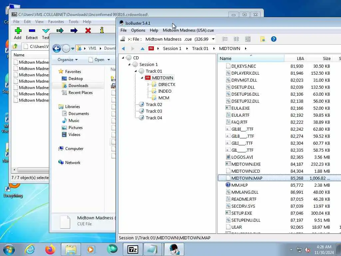Collapse the MIDTOWN tree node
The image size is (341, 256).
142,78
